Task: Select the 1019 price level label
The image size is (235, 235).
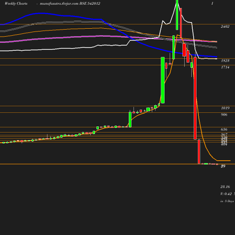Action: 225,108
